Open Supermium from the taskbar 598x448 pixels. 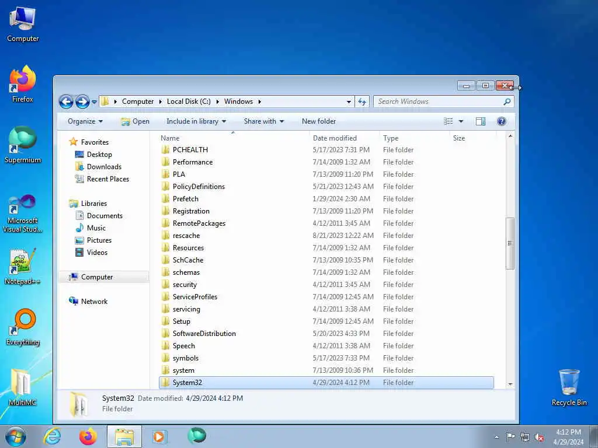(x=197, y=436)
